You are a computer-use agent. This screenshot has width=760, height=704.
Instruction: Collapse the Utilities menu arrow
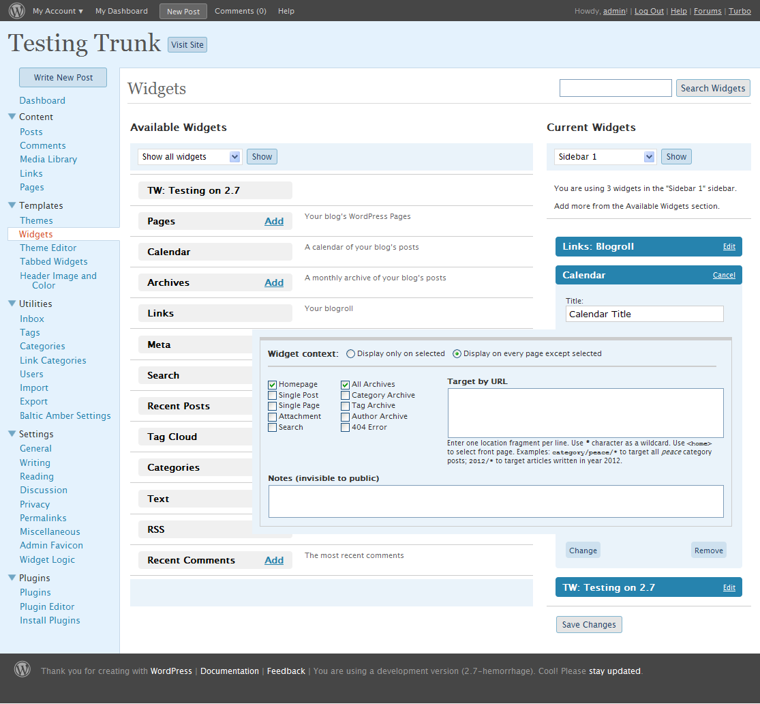12,304
